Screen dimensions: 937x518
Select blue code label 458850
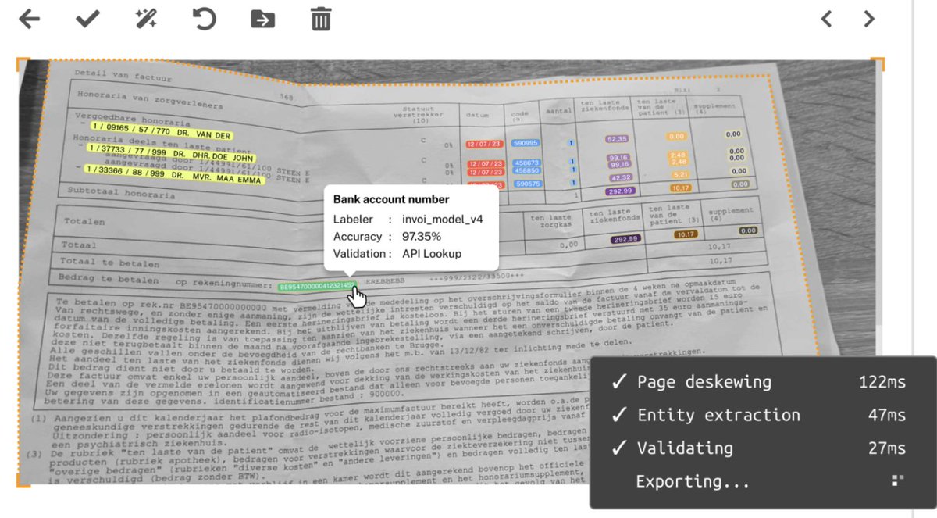click(527, 170)
